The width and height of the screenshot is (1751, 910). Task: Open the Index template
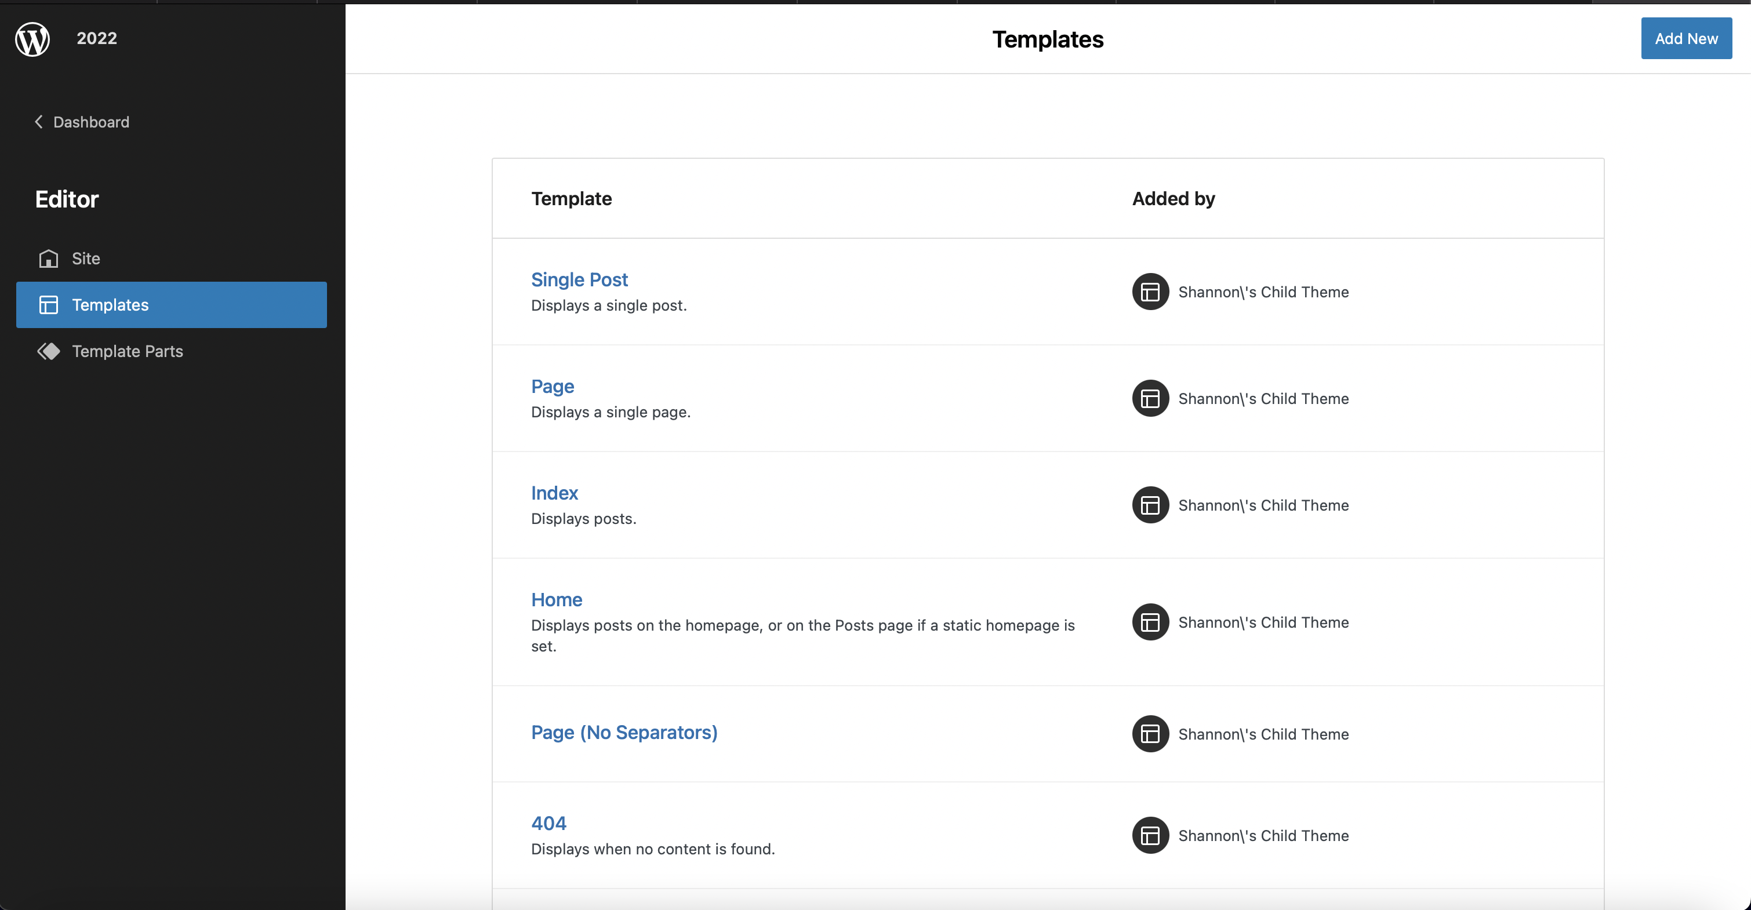[554, 493]
